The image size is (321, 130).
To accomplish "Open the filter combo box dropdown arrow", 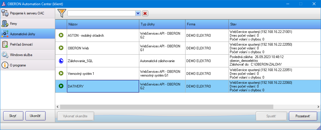I will point(138,13).
